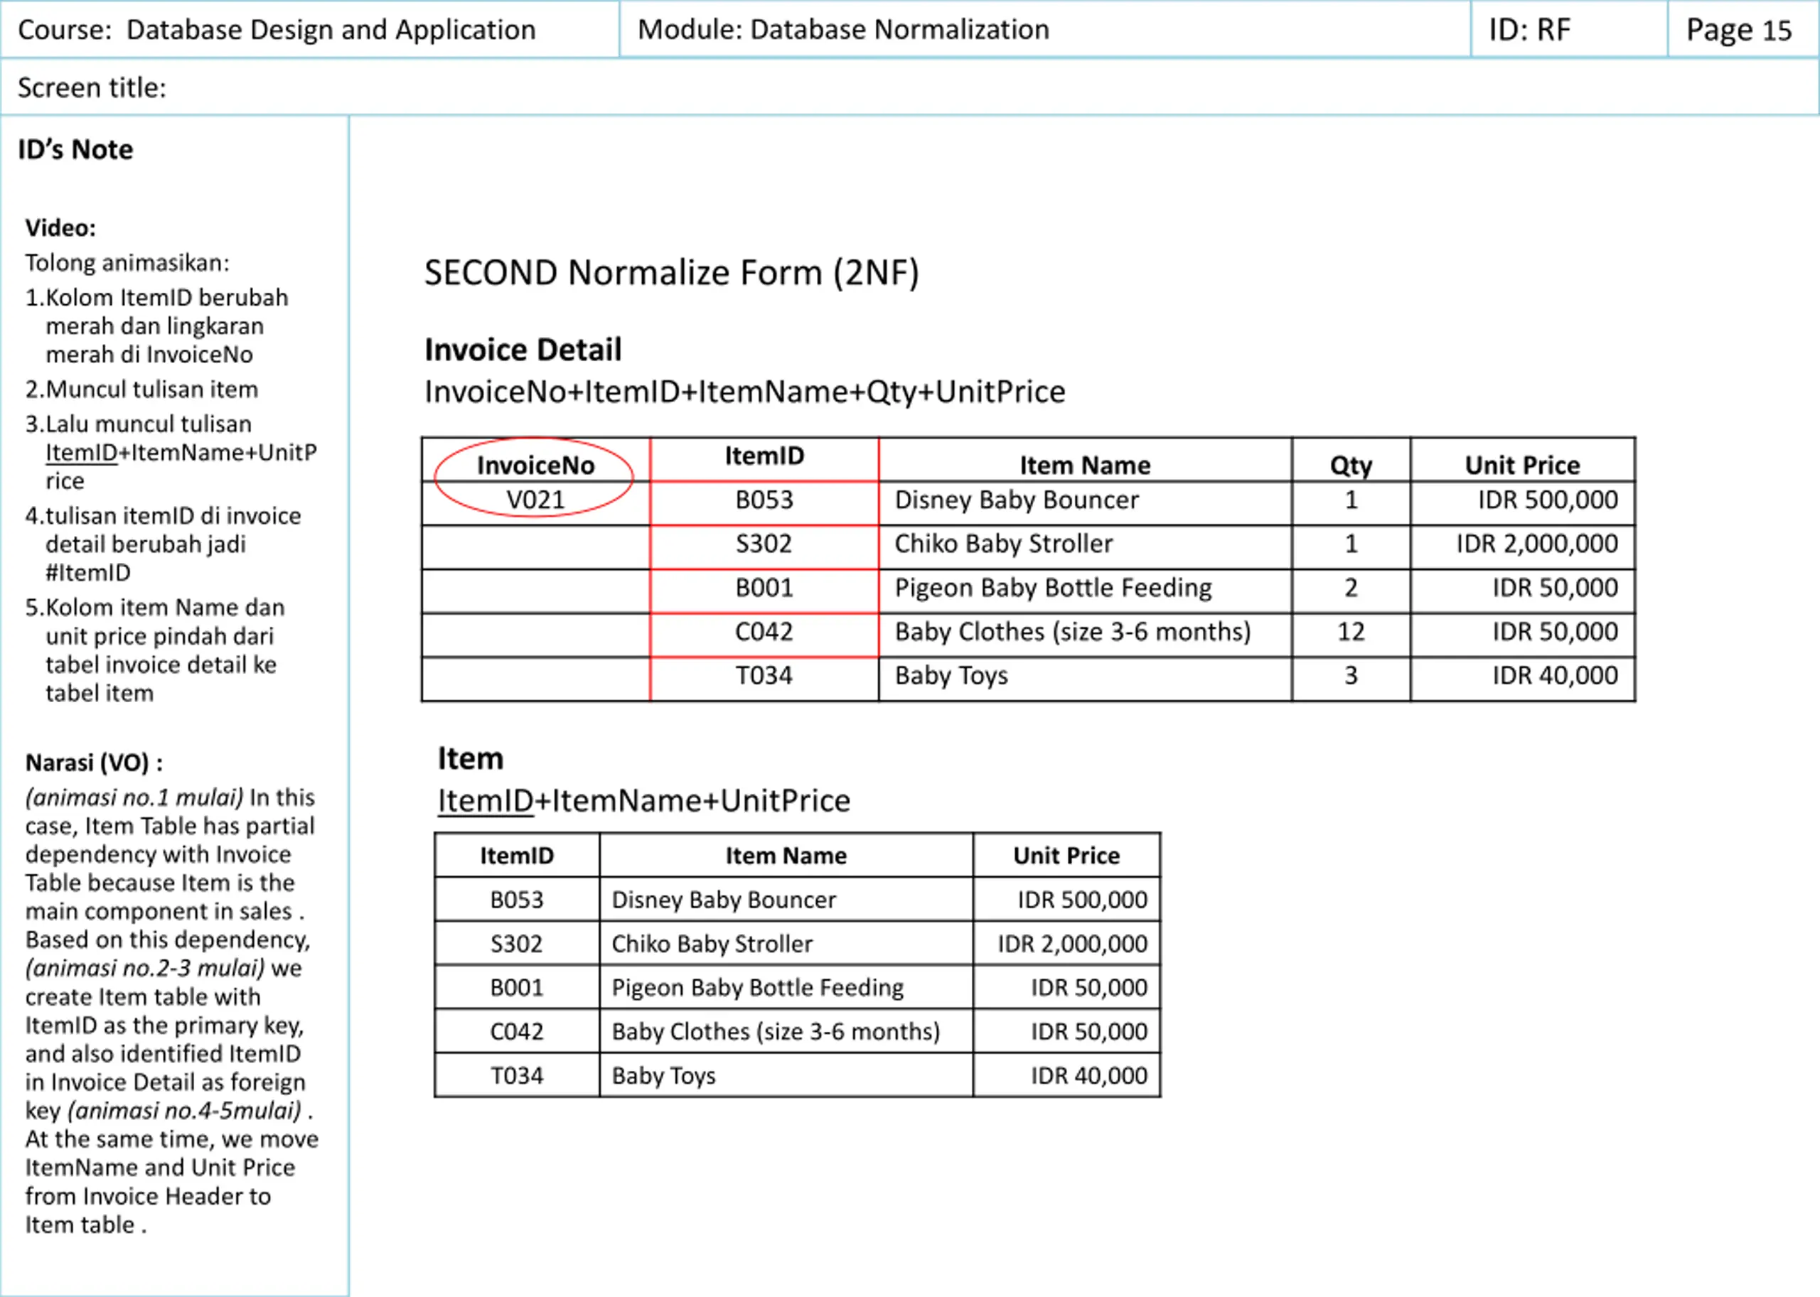The height and width of the screenshot is (1297, 1820).
Task: Click 'IDR 40,000' in the Item table
Action: [1089, 1076]
